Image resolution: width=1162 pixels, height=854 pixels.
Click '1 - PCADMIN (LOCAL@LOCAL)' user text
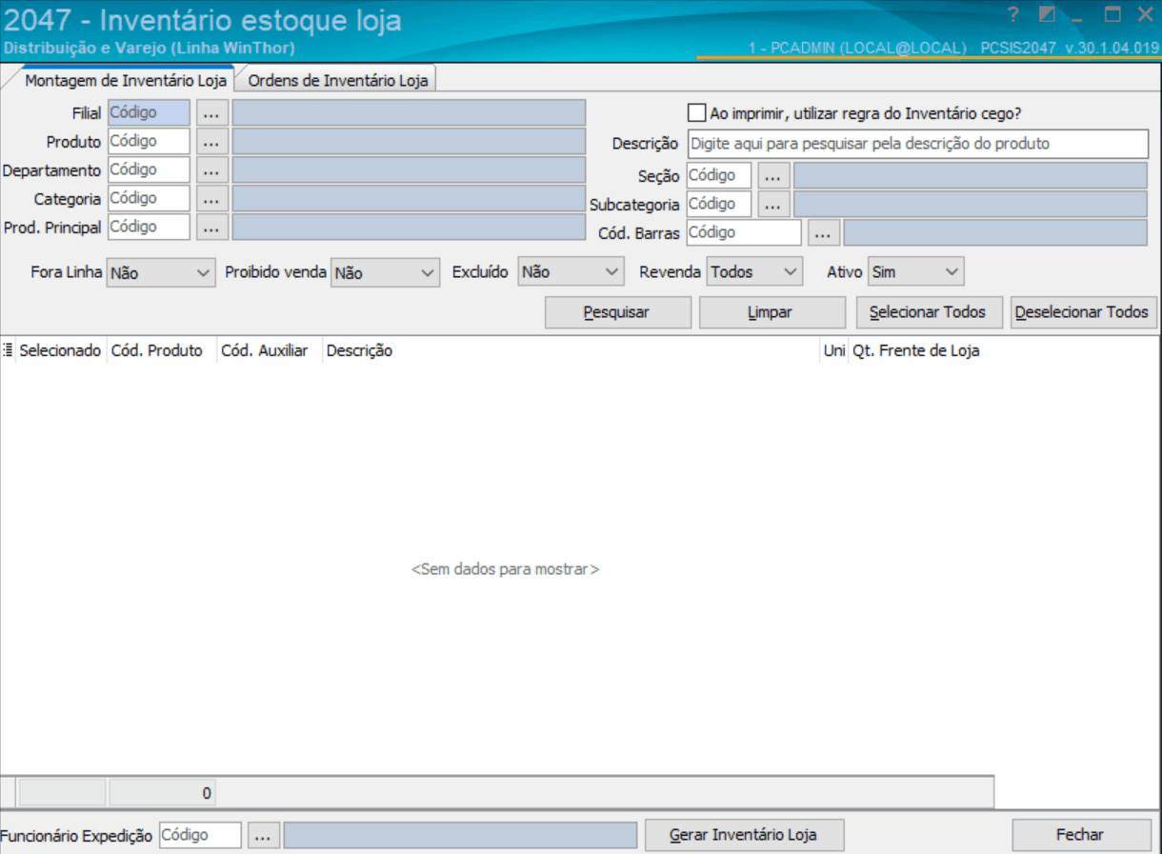tap(857, 48)
